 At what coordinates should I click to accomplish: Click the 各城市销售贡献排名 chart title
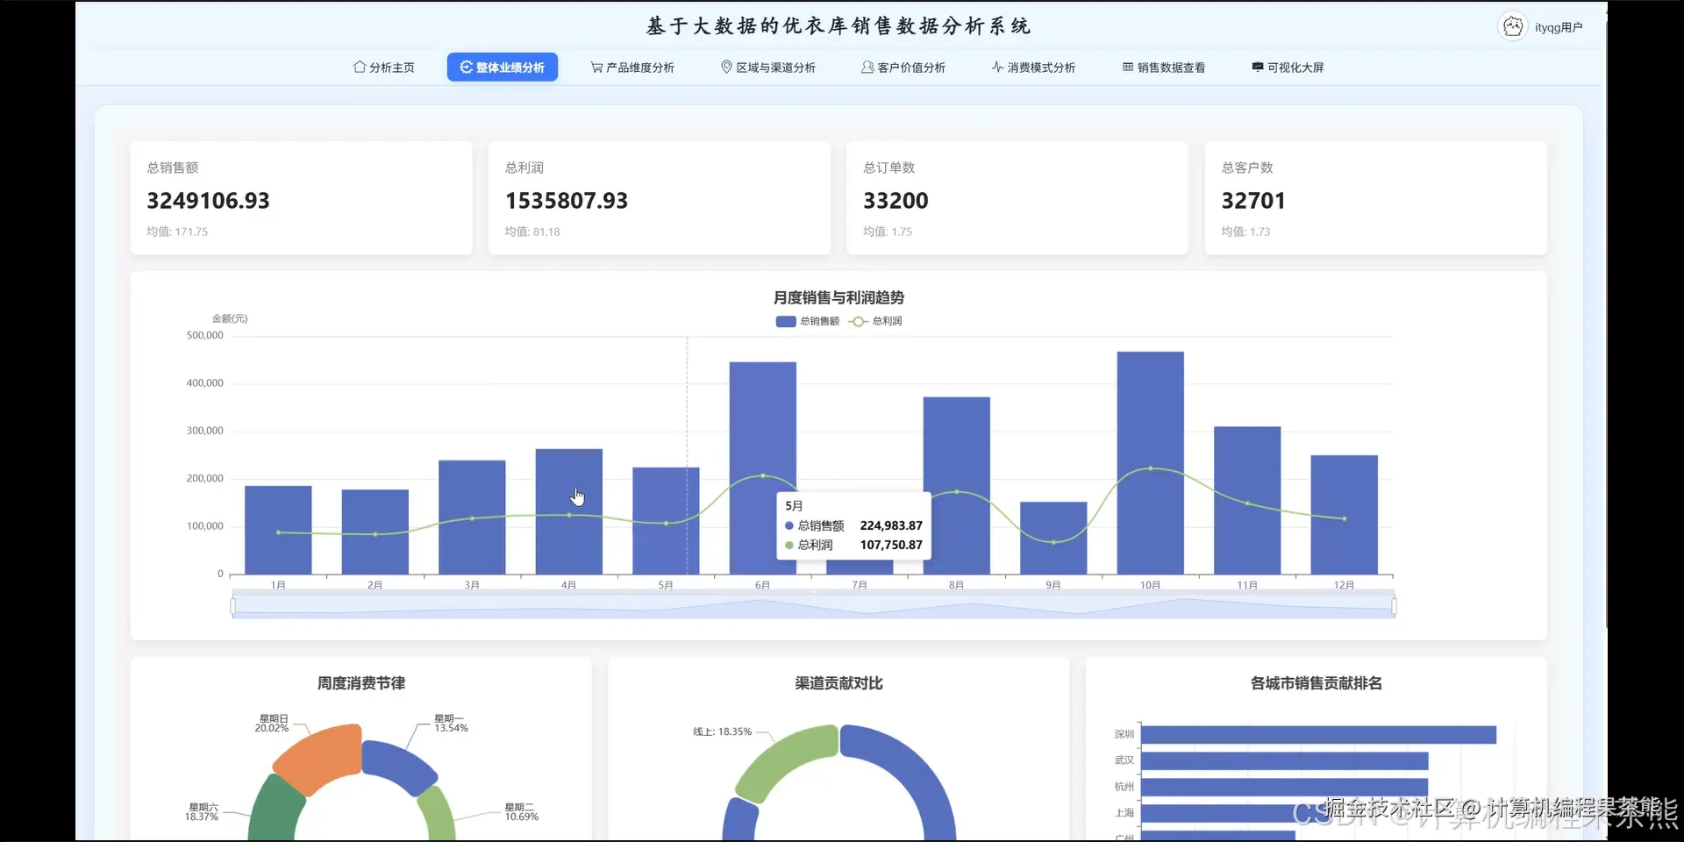pyautogui.click(x=1317, y=683)
